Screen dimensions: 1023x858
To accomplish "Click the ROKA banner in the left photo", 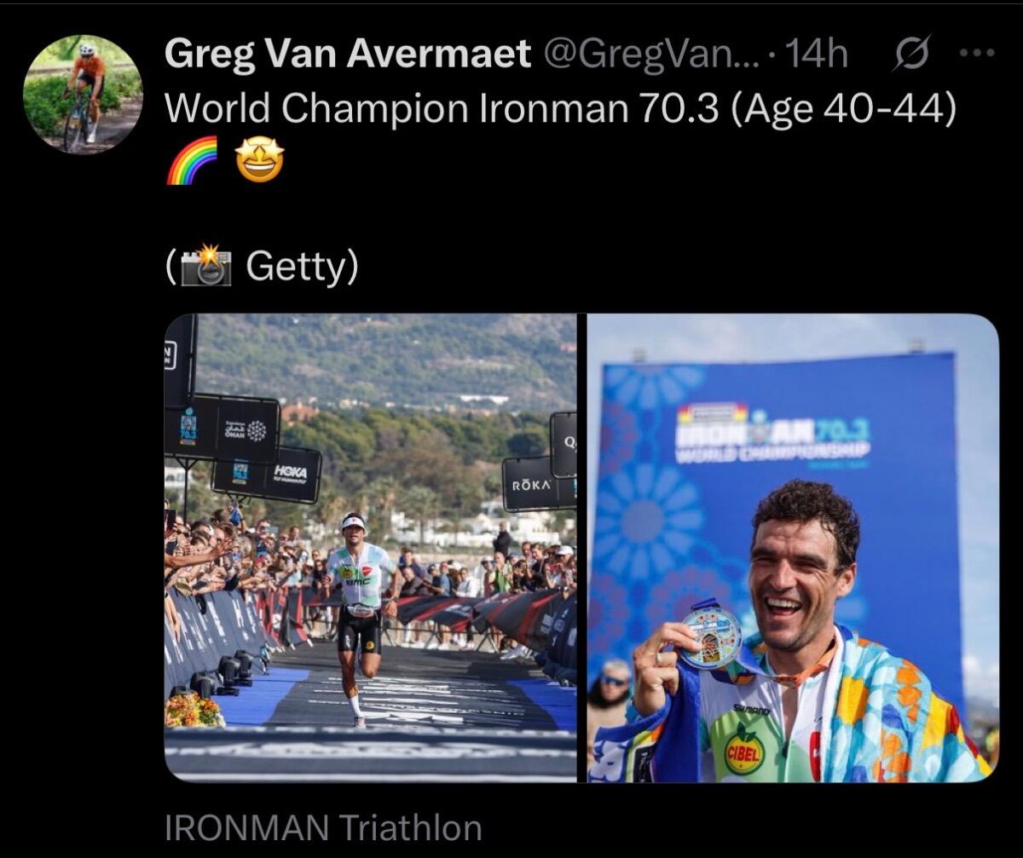I will coord(531,484).
